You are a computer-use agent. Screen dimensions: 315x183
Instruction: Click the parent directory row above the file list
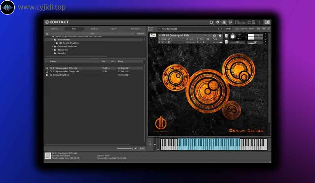click(x=94, y=65)
